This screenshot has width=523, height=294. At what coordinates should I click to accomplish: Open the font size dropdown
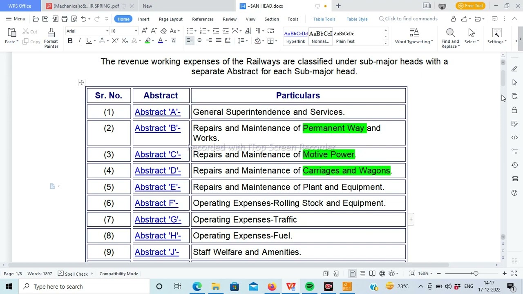click(136, 31)
